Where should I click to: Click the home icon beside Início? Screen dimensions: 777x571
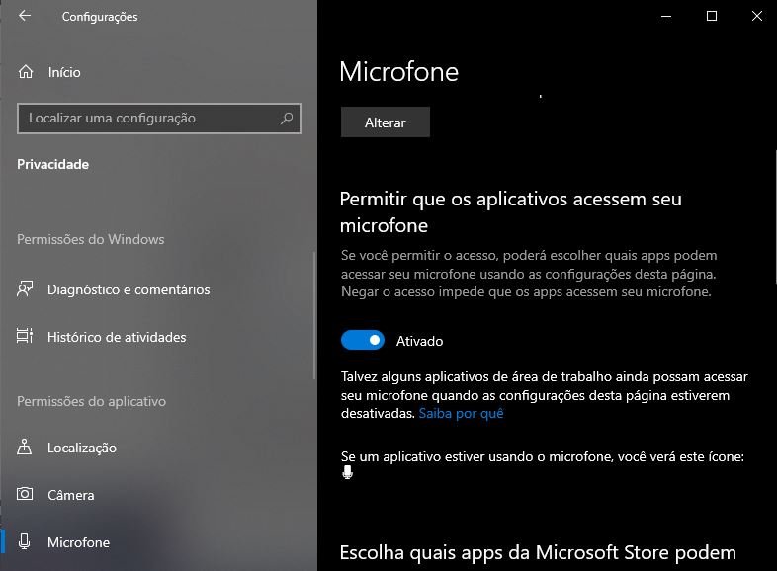pyautogui.click(x=26, y=72)
